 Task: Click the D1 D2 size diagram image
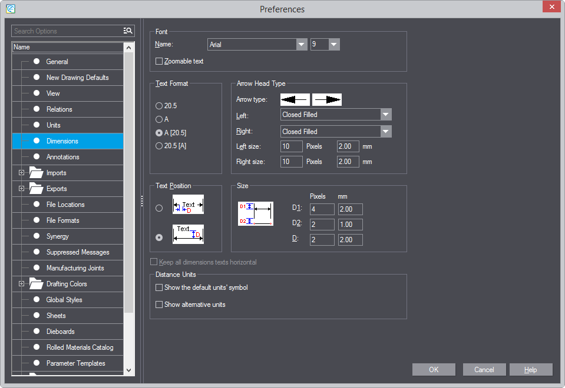(256, 213)
